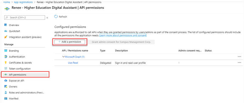Click the Manifest icon

[x=6, y=98]
